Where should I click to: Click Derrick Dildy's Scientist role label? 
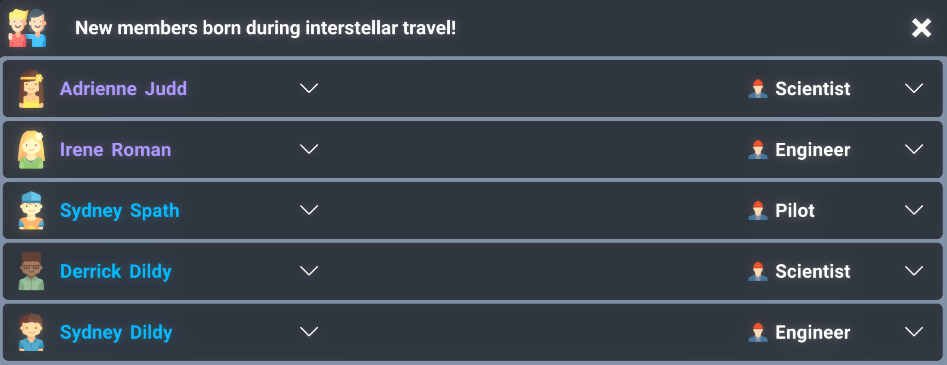click(x=813, y=271)
